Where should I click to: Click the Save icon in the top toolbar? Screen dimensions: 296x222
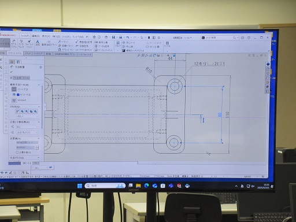114,37
